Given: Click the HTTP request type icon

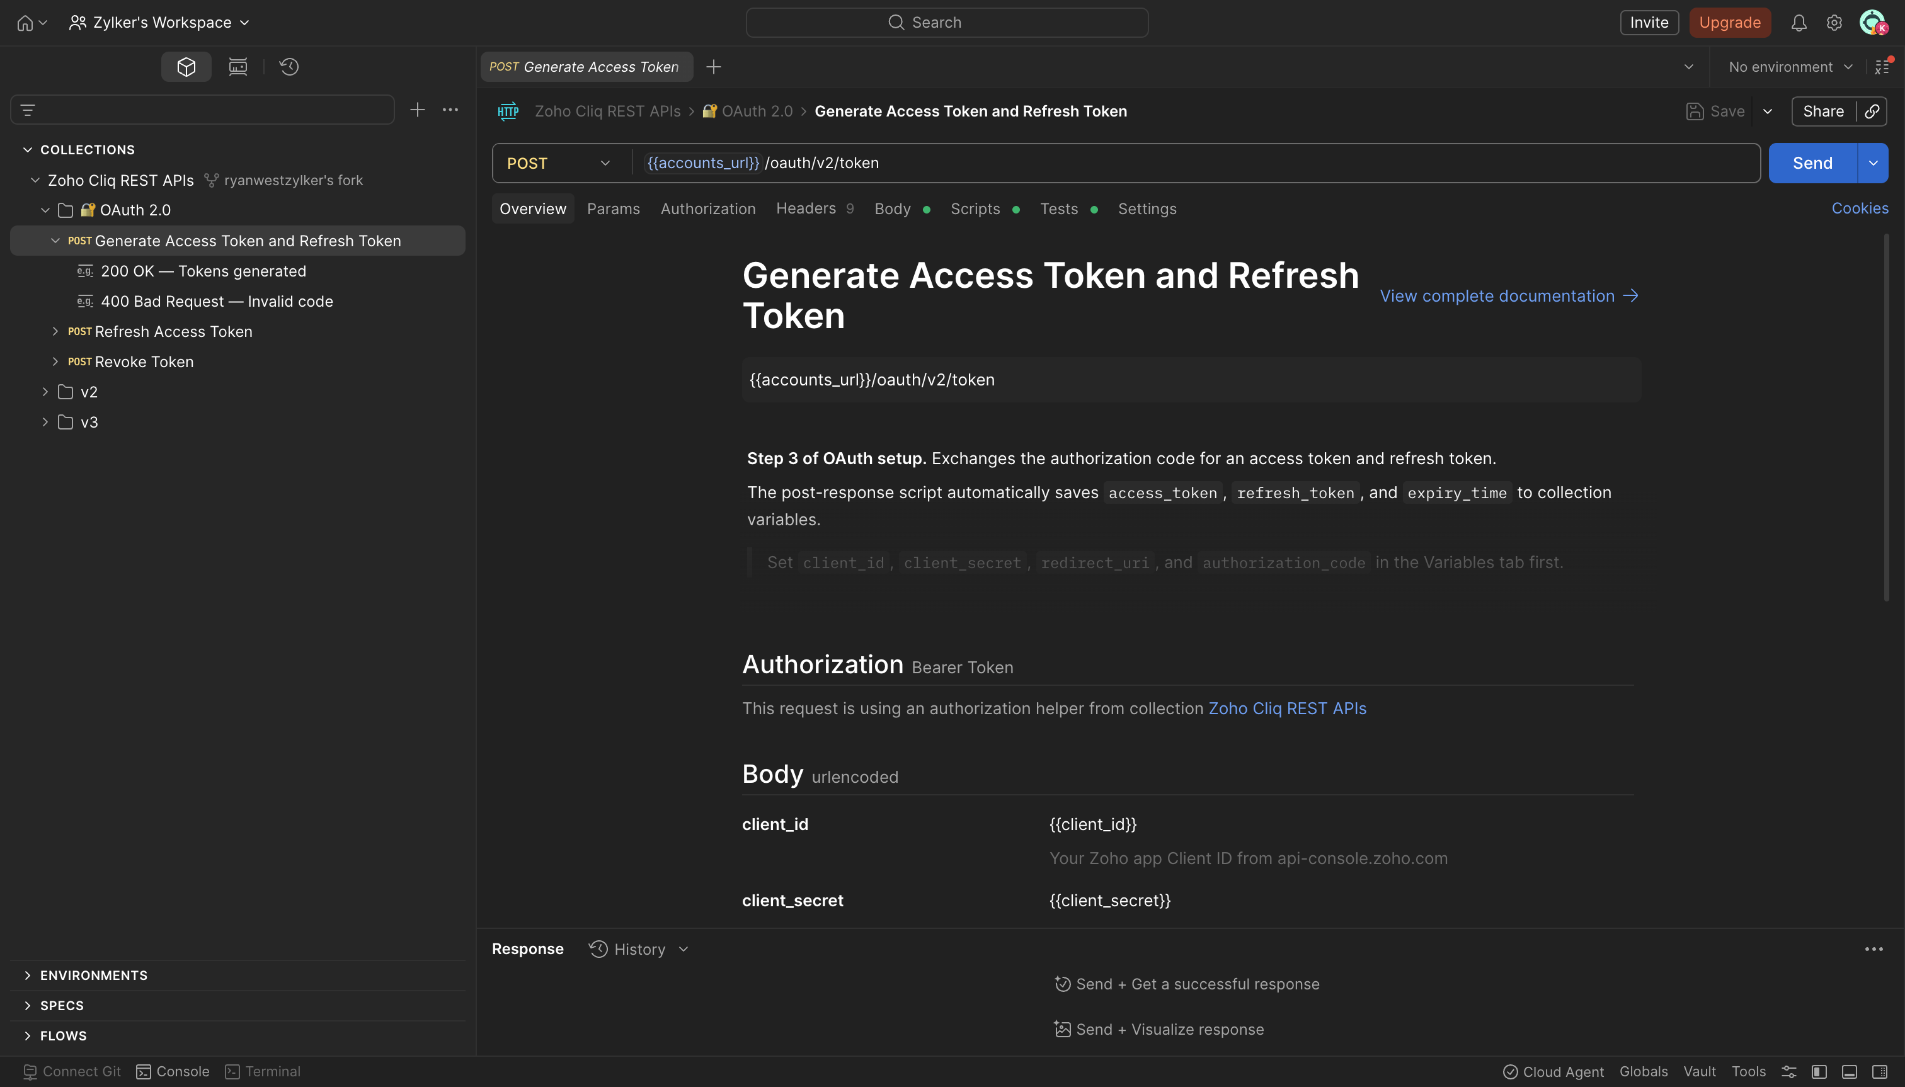Looking at the screenshot, I should tap(508, 111).
